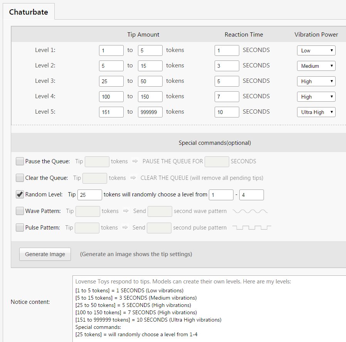Click the Generate Image button
346x342 pixels.
[45, 254]
